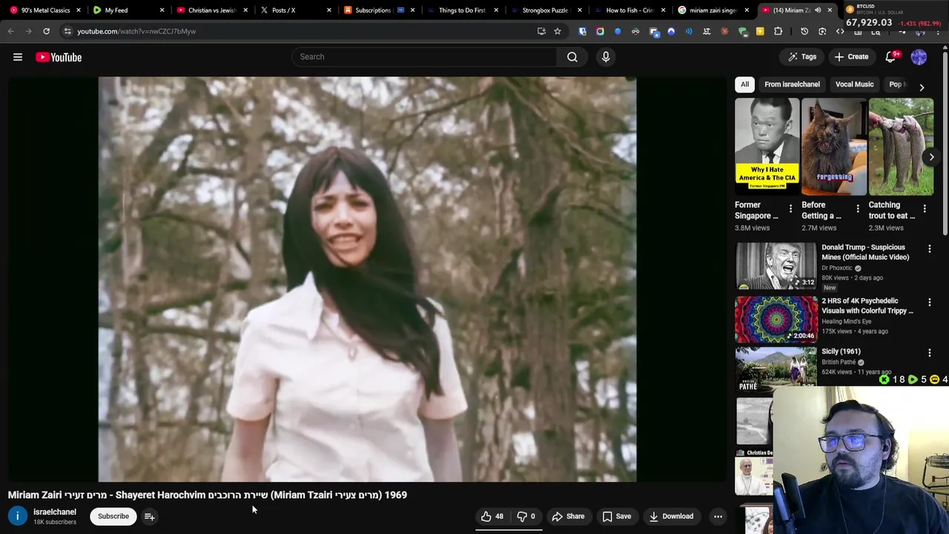Click the British Pathé channel name
This screenshot has width=949, height=534.
[839, 362]
